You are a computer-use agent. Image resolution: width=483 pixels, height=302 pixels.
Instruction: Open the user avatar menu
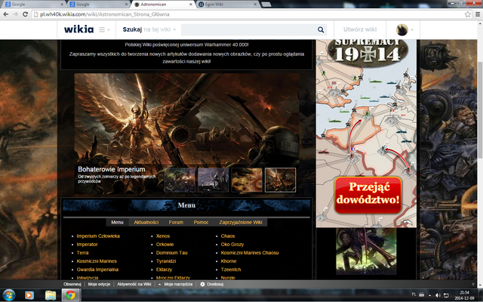tap(405, 29)
